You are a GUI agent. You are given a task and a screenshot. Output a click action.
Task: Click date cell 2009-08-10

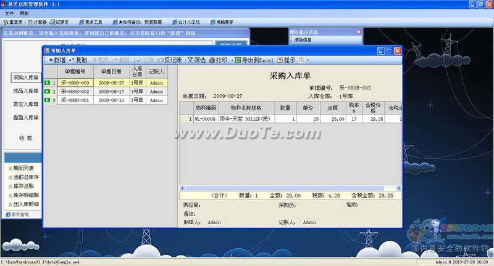[x=111, y=100]
